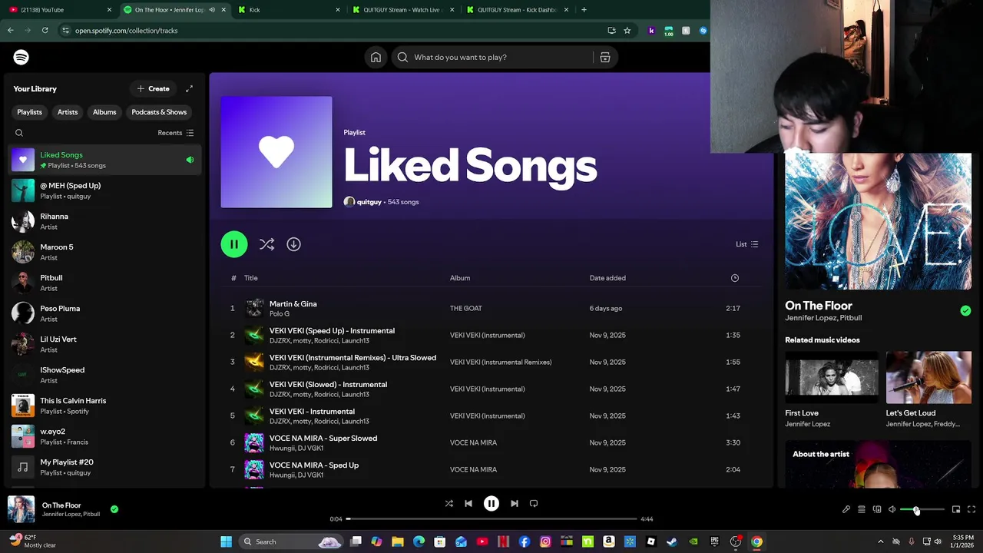Open Rihanna artist in library

[x=105, y=221]
